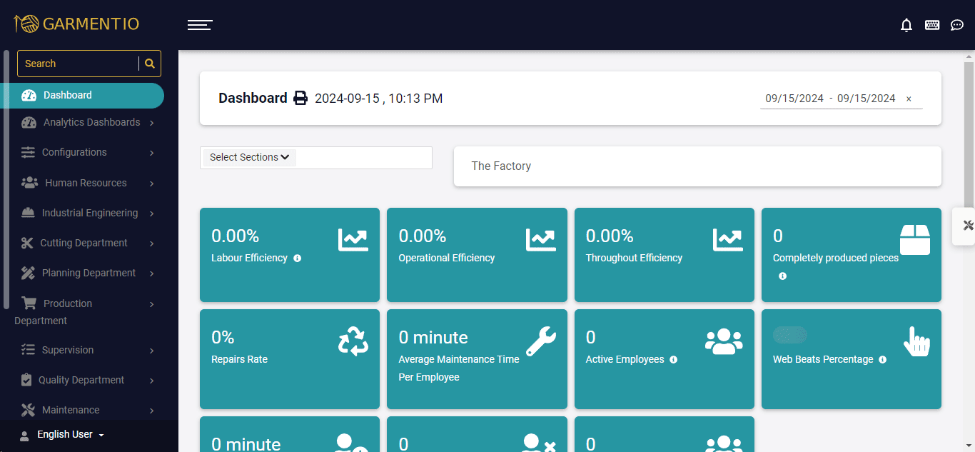The width and height of the screenshot is (975, 452).
Task: Click the Web Beats Percentage info icon
Action: click(883, 360)
